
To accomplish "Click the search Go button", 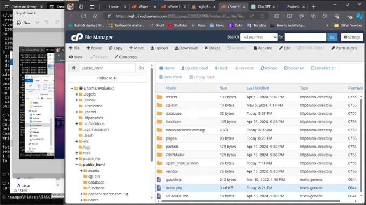I will [333, 37].
